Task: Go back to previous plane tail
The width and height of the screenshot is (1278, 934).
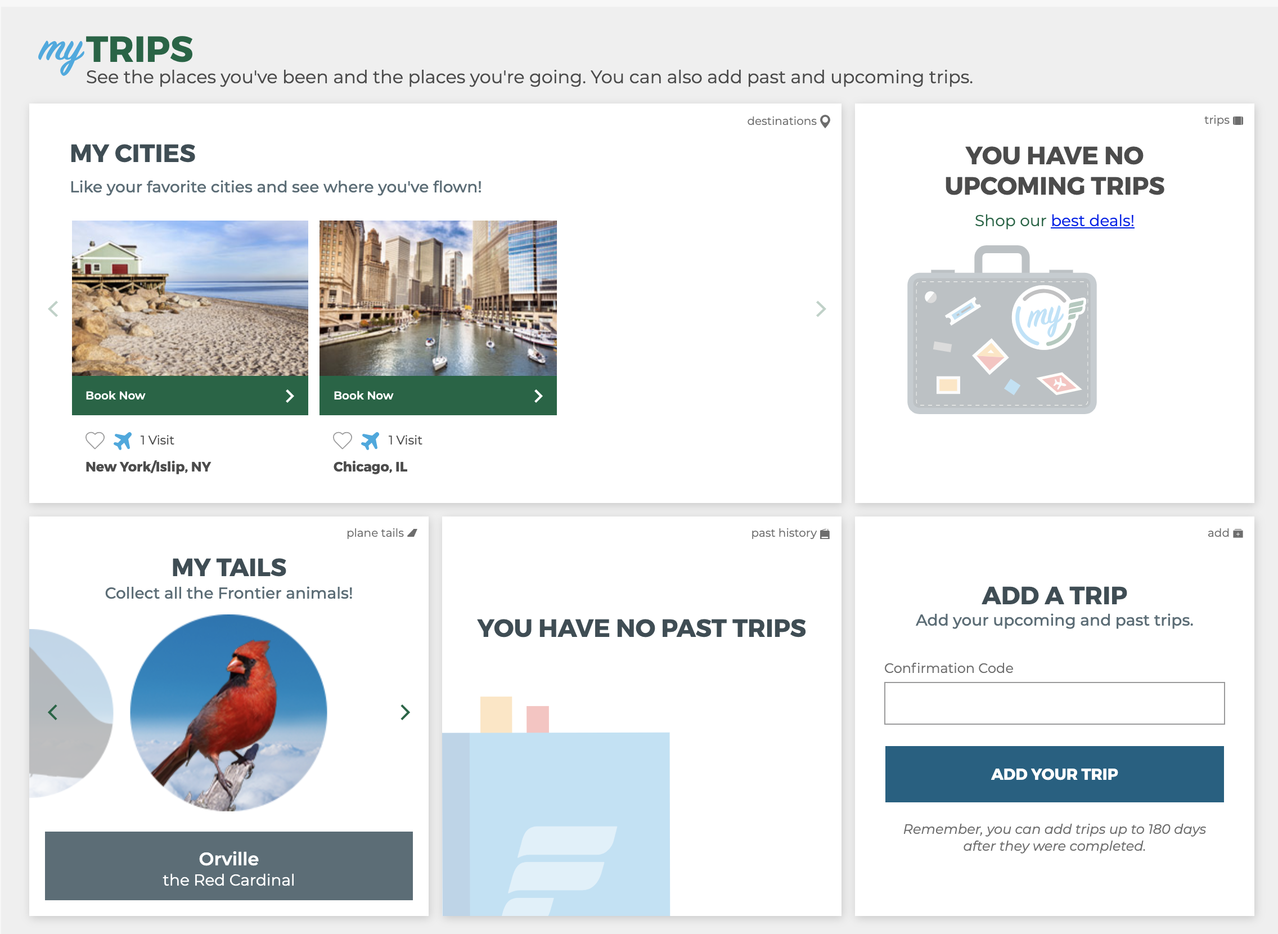Action: pos(53,712)
